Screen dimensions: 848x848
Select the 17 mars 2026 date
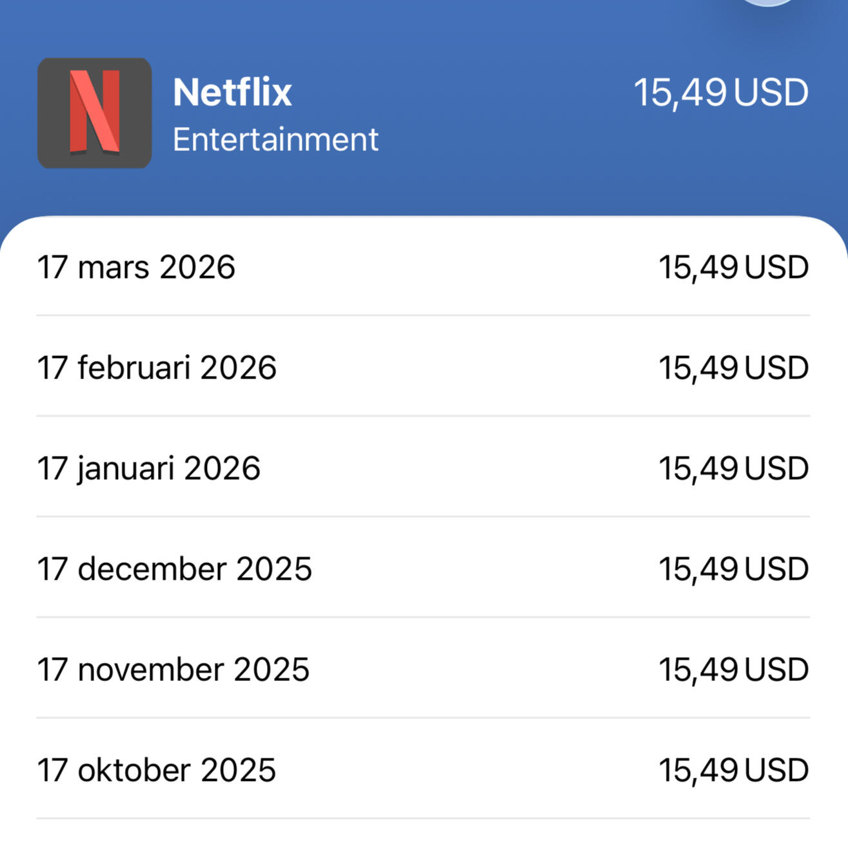136,267
